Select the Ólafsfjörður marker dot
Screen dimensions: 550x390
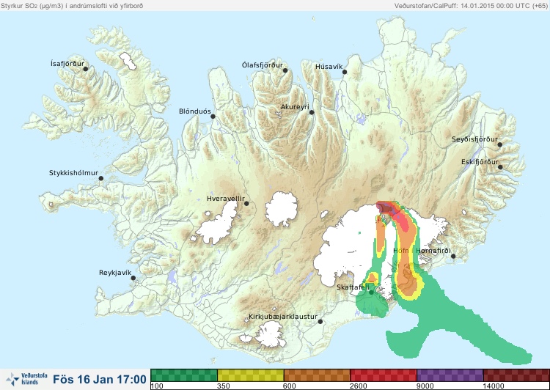pyautogui.click(x=285, y=70)
